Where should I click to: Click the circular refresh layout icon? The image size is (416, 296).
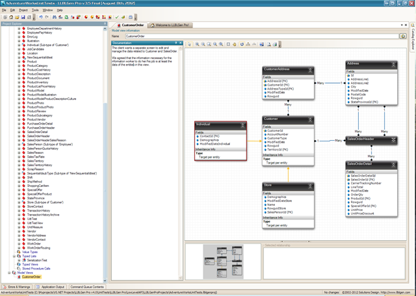[x=242, y=44]
